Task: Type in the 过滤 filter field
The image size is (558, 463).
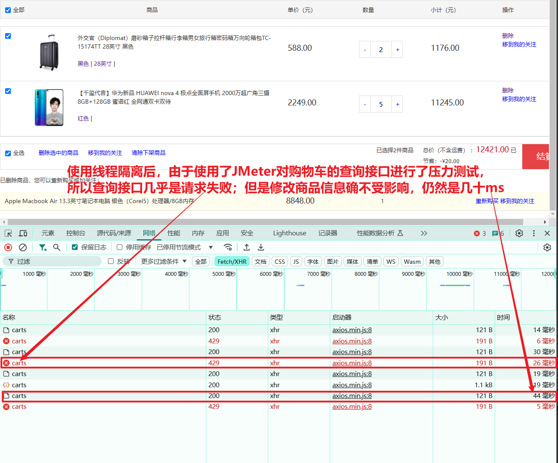Action: pyautogui.click(x=56, y=262)
